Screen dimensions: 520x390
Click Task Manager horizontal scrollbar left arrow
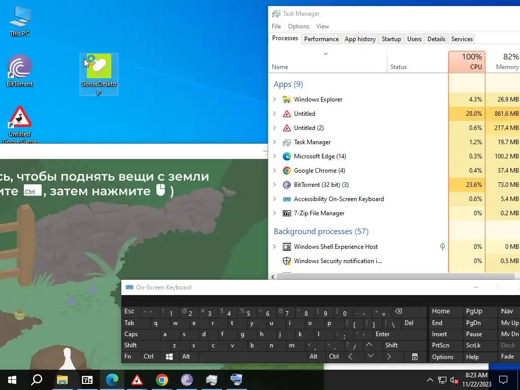[273, 277]
